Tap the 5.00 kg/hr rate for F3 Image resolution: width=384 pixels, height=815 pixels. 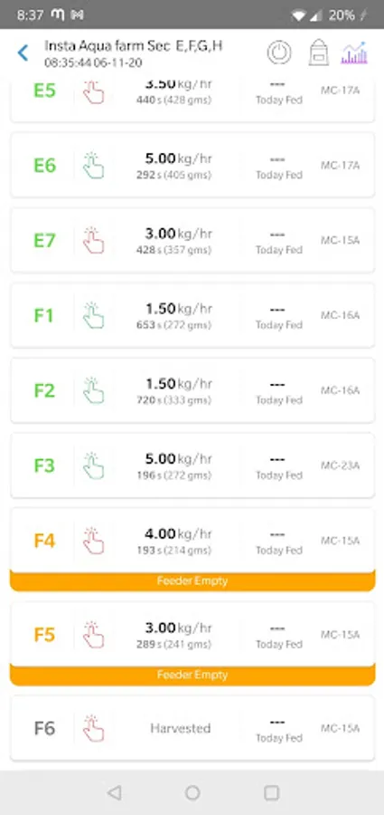[179, 459]
